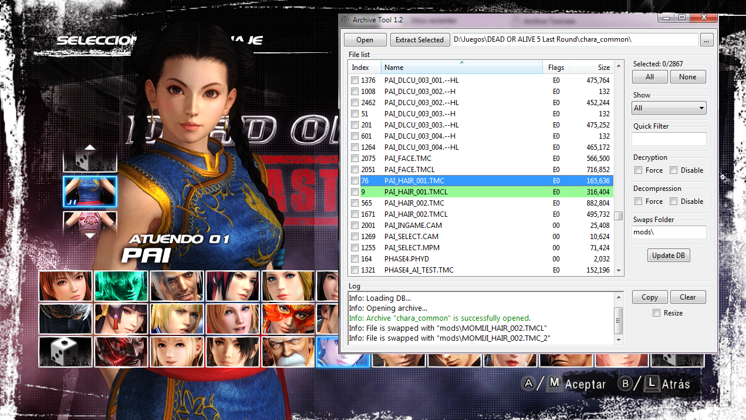746x420 pixels.
Task: Check the box for PHASE4.PHYD row
Action: click(x=355, y=259)
